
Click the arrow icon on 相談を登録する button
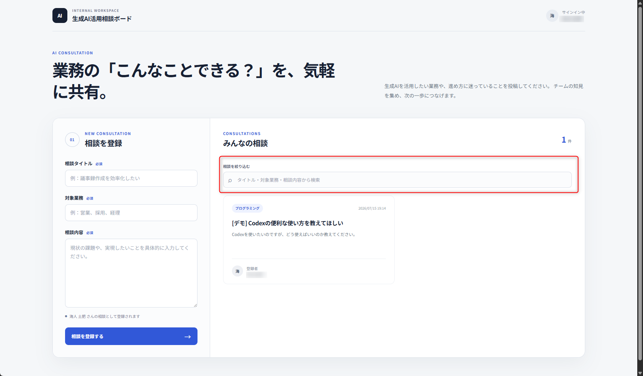188,337
